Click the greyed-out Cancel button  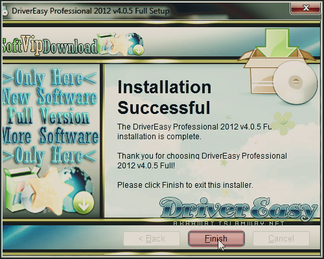tap(281, 238)
